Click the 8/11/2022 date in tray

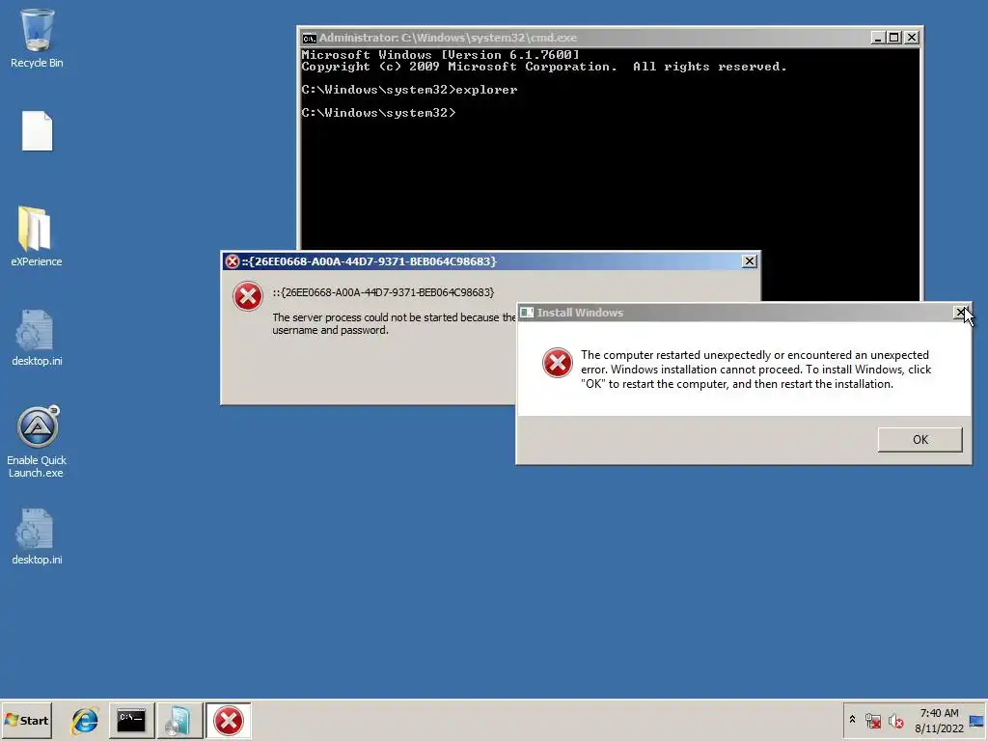[x=939, y=728]
